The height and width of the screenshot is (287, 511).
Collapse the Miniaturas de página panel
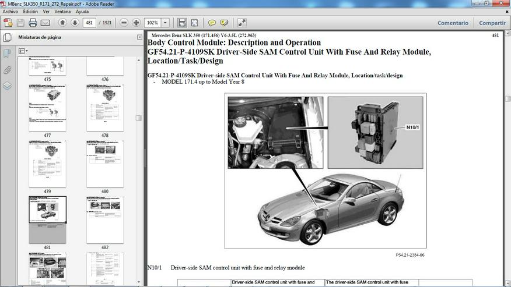point(139,37)
